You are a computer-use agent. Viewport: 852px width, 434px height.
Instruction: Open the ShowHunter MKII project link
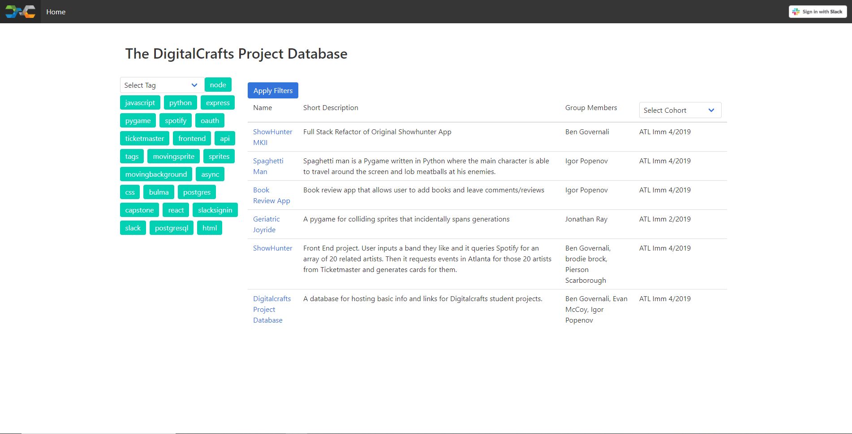272,137
